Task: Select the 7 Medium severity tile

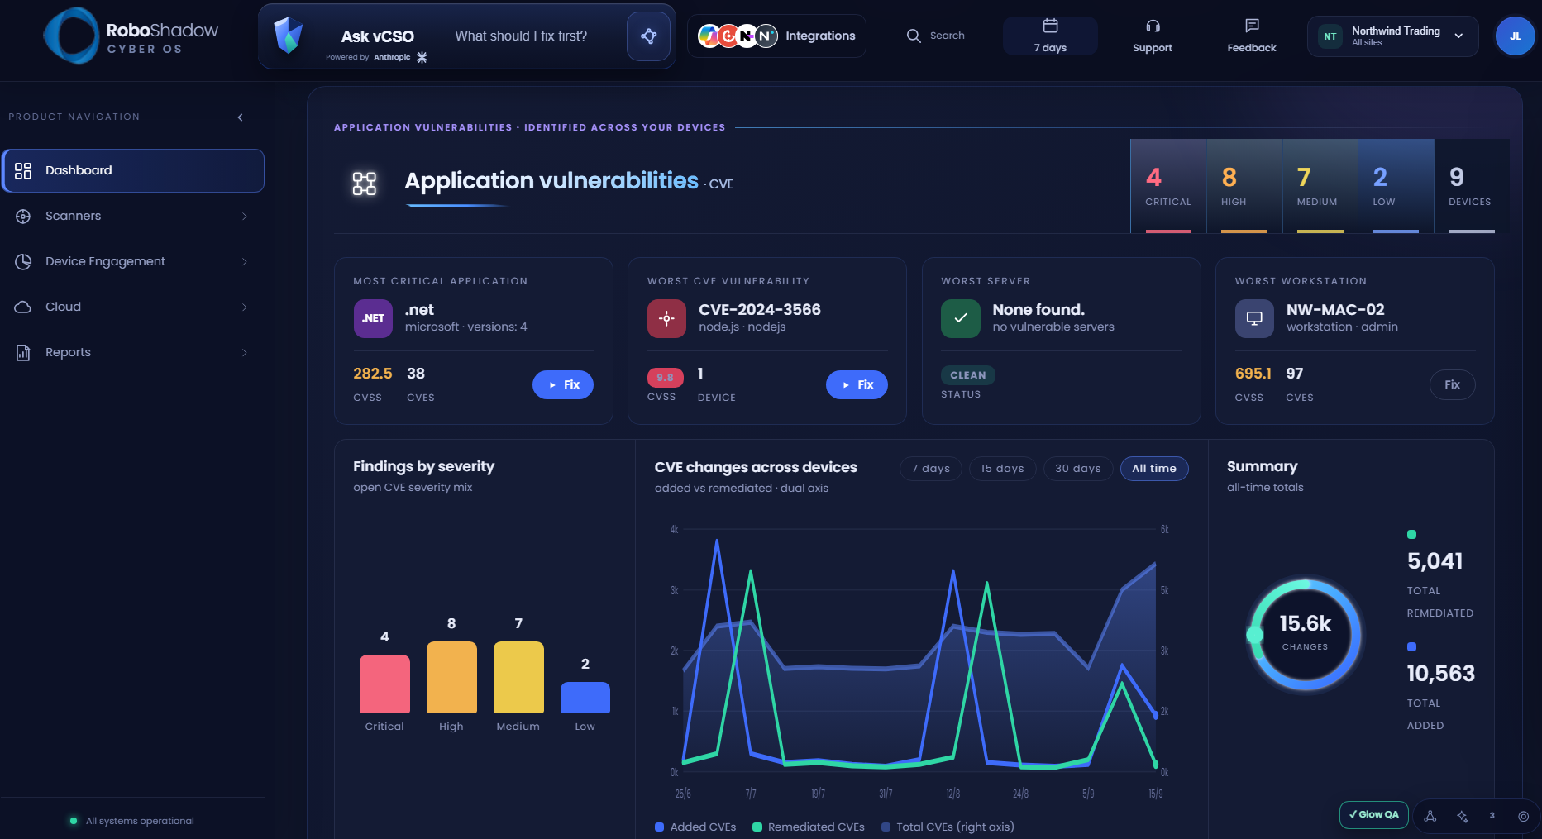Action: [x=1320, y=186]
